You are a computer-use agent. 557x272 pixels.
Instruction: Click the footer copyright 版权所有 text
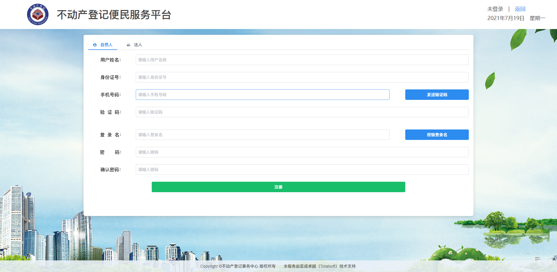[x=238, y=266]
